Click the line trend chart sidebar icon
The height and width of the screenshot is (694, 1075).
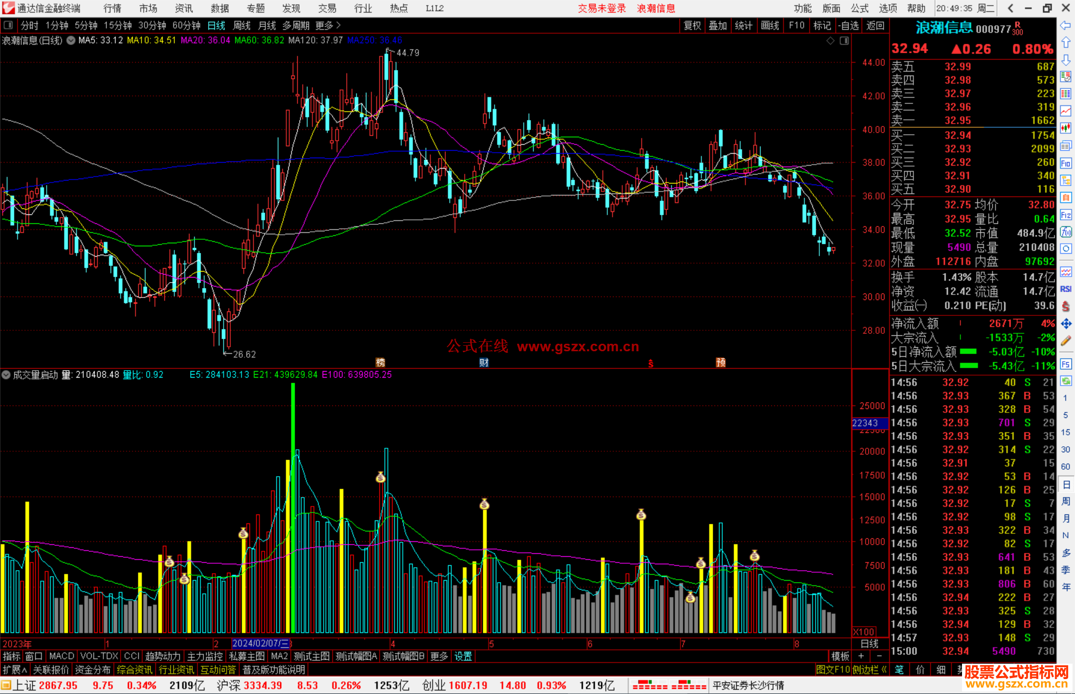[1066, 111]
